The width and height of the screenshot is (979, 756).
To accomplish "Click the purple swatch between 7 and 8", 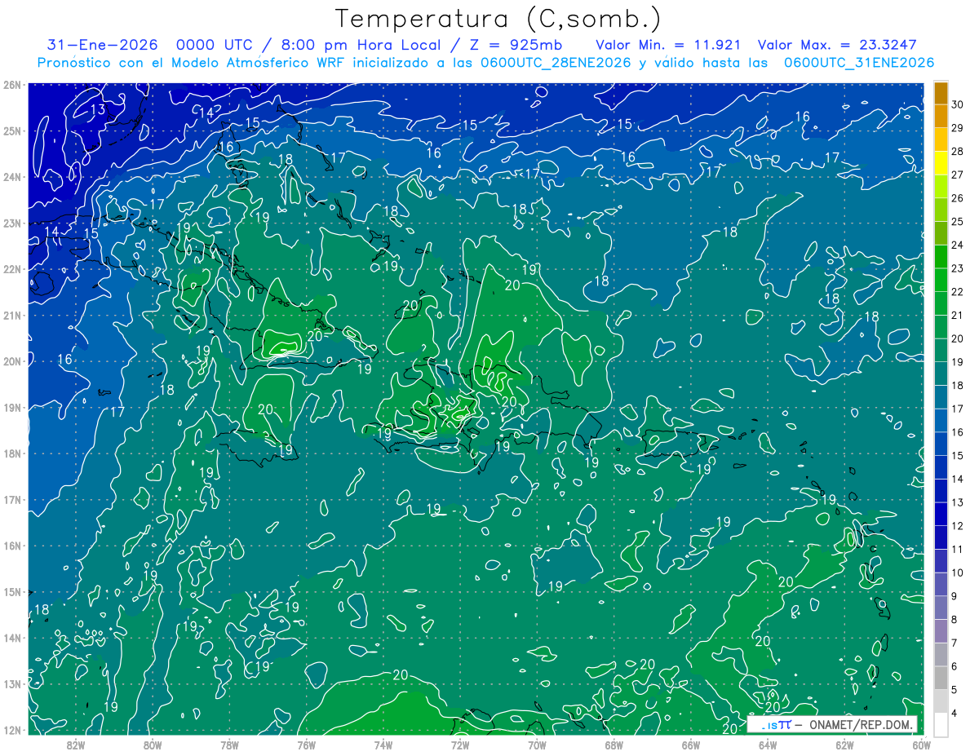I will (x=941, y=631).
